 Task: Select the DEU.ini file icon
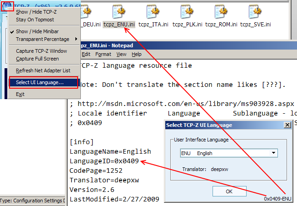tap(86, 12)
